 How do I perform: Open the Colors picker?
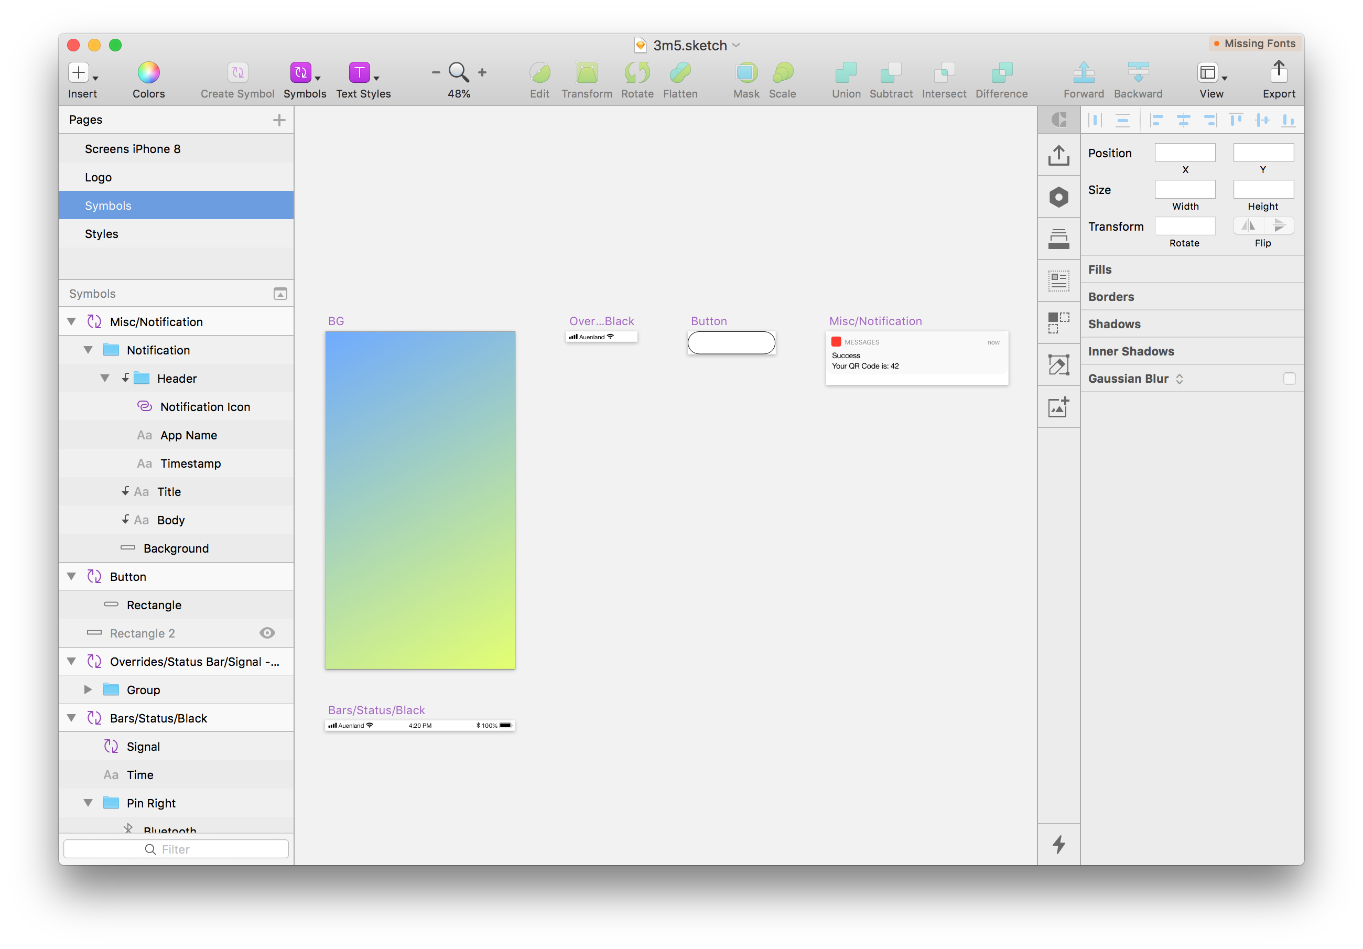click(x=148, y=73)
